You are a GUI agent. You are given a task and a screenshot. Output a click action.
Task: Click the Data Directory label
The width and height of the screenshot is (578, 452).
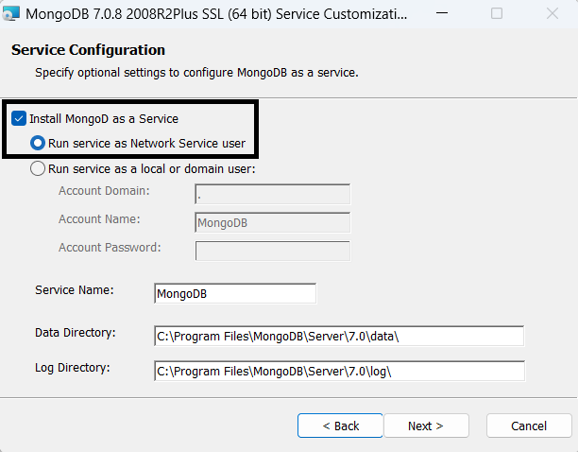point(76,333)
